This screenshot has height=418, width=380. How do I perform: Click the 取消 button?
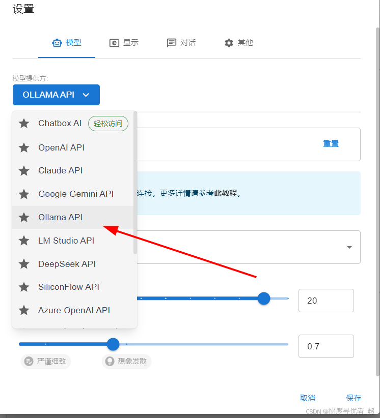point(308,398)
